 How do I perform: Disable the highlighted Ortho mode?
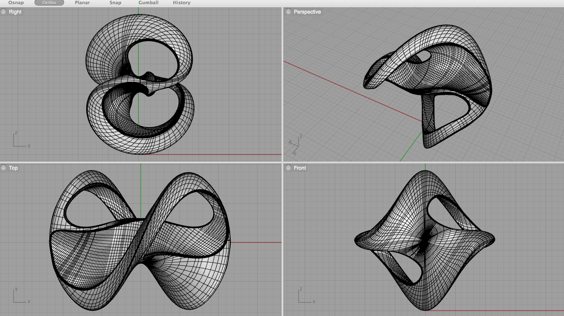[x=49, y=3]
